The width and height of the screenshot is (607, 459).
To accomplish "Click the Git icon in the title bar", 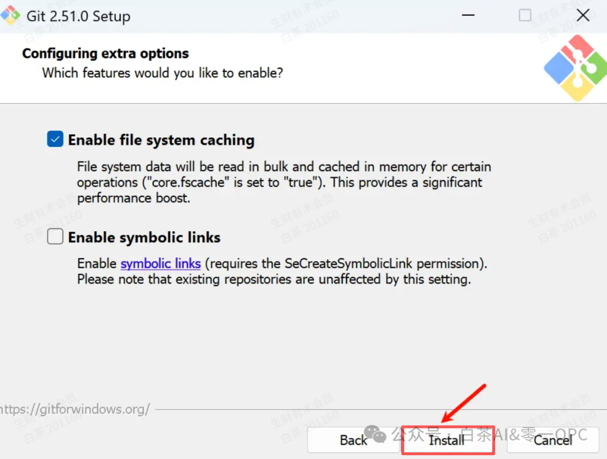I will click(x=10, y=15).
